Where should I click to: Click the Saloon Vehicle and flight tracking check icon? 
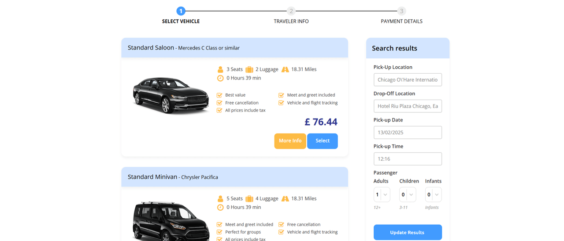pyautogui.click(x=281, y=103)
